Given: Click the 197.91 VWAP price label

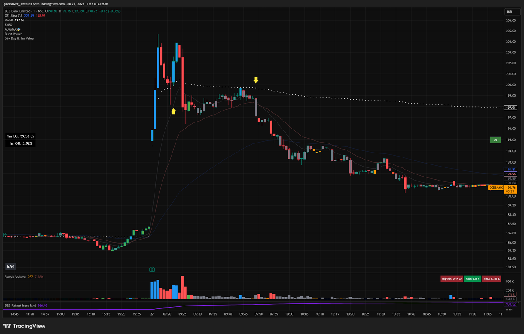Looking at the screenshot, I should [510, 108].
